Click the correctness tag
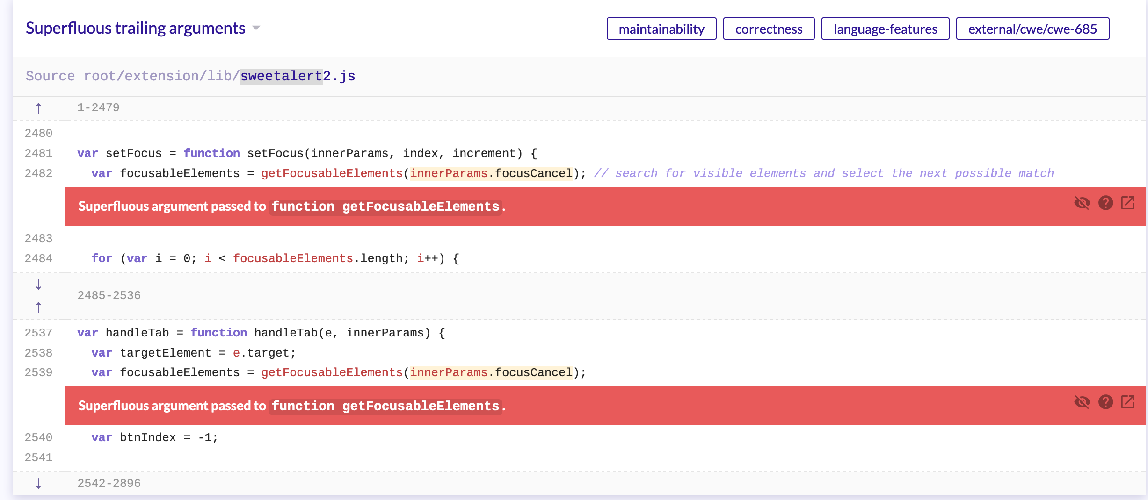 [769, 29]
